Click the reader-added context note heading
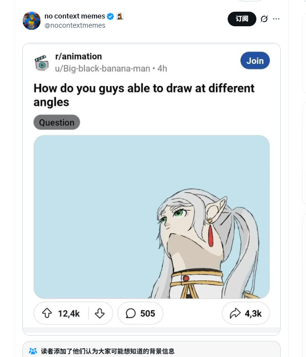The image size is (306, 357). pos(108,351)
